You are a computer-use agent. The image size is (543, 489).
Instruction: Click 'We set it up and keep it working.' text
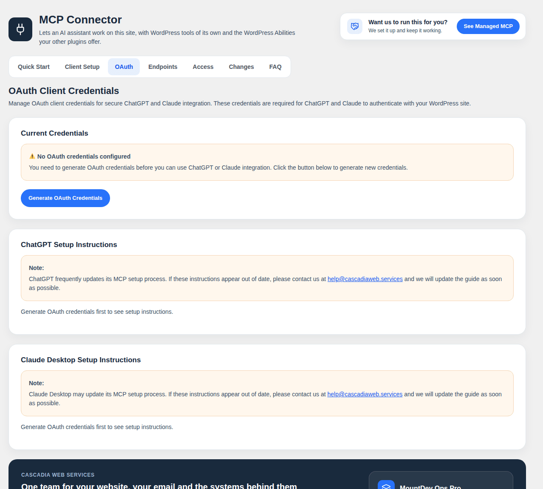coord(405,31)
